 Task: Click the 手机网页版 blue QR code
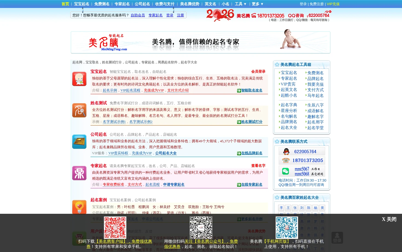(x=287, y=228)
